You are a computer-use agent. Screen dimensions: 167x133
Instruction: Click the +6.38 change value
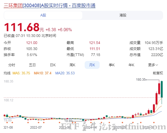tap(51, 30)
